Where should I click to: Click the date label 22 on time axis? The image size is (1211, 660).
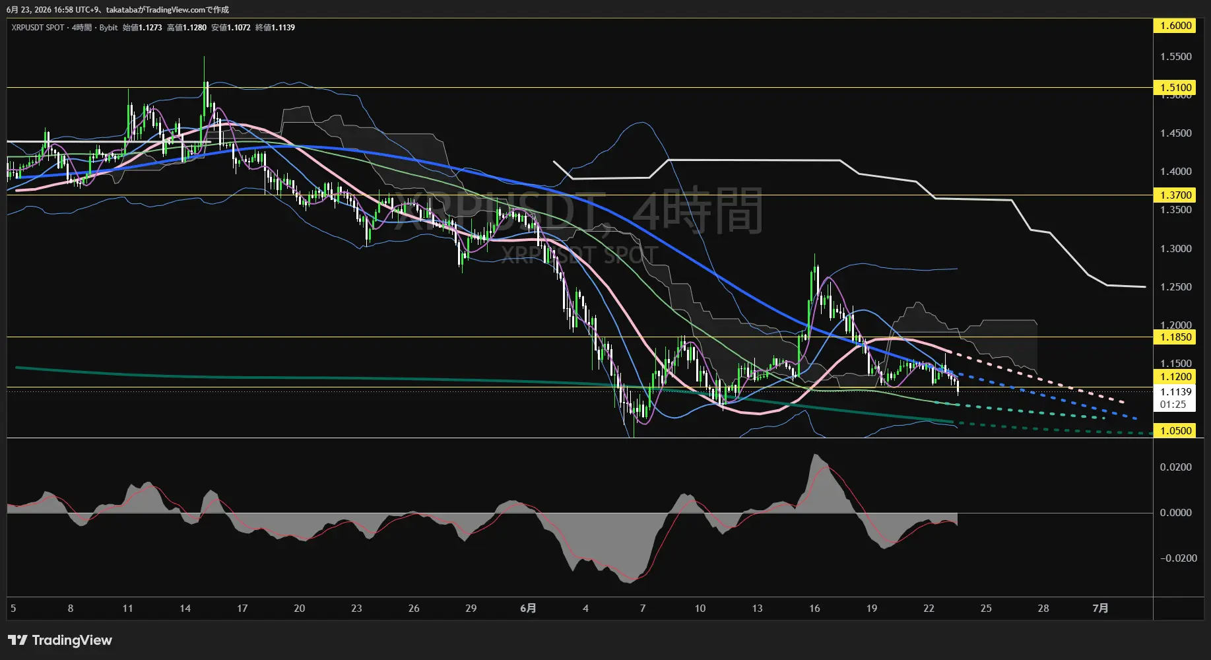click(x=929, y=609)
